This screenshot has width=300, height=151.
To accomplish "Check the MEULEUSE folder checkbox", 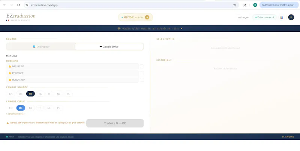I will pyautogui.click(x=142, y=67).
